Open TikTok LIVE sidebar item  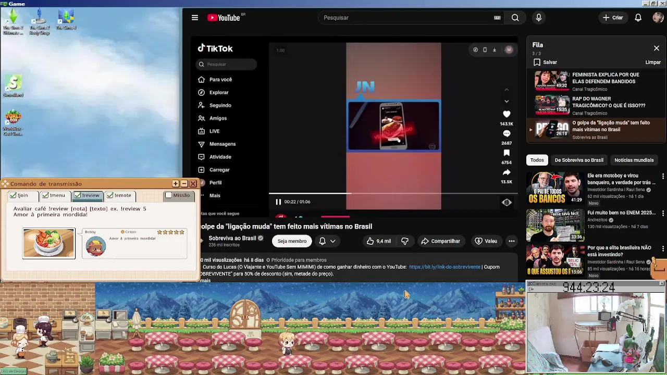pyautogui.click(x=209, y=131)
